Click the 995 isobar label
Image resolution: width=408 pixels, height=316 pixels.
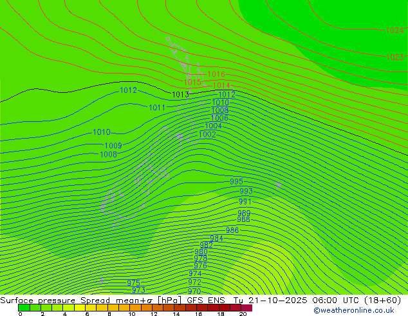[236, 181]
